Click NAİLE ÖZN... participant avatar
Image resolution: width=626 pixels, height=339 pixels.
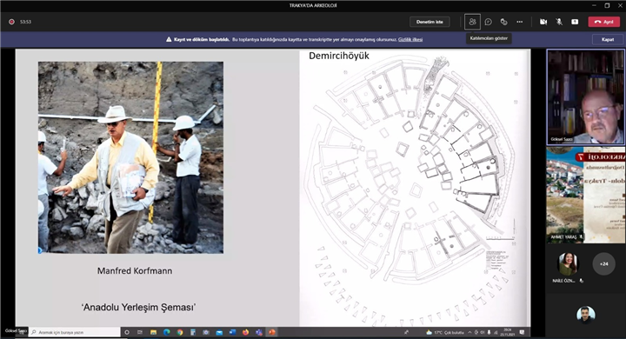[567, 263]
